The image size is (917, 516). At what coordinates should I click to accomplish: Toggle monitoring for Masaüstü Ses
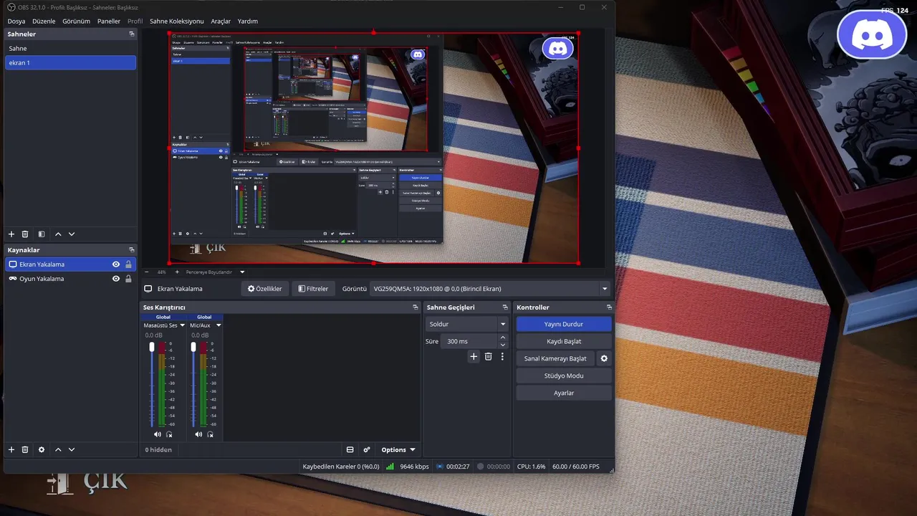(169, 434)
